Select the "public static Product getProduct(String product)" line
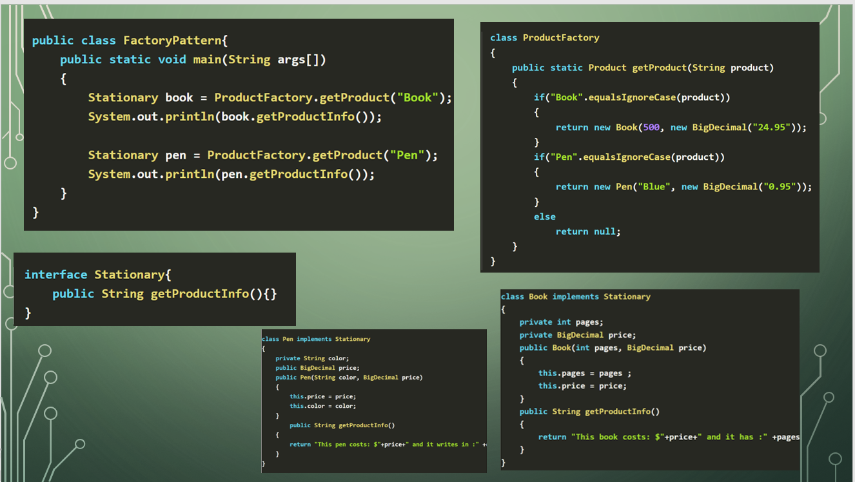This screenshot has width=855, height=482. tap(643, 68)
